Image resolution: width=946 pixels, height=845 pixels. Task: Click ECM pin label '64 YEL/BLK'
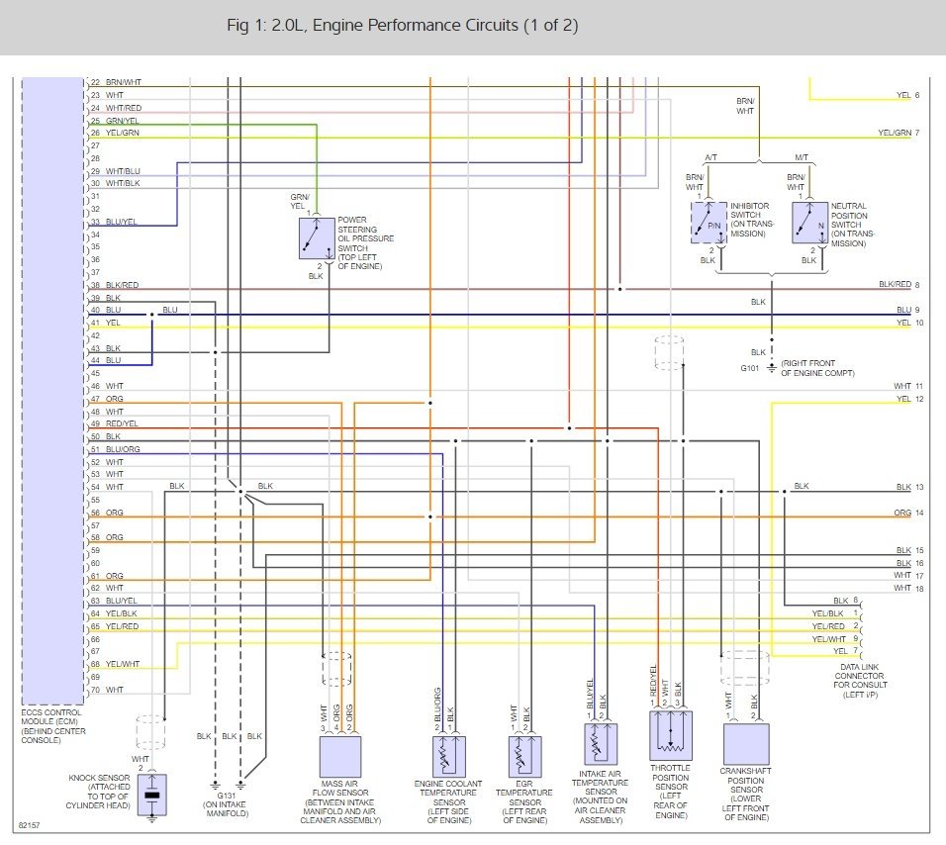pos(115,613)
